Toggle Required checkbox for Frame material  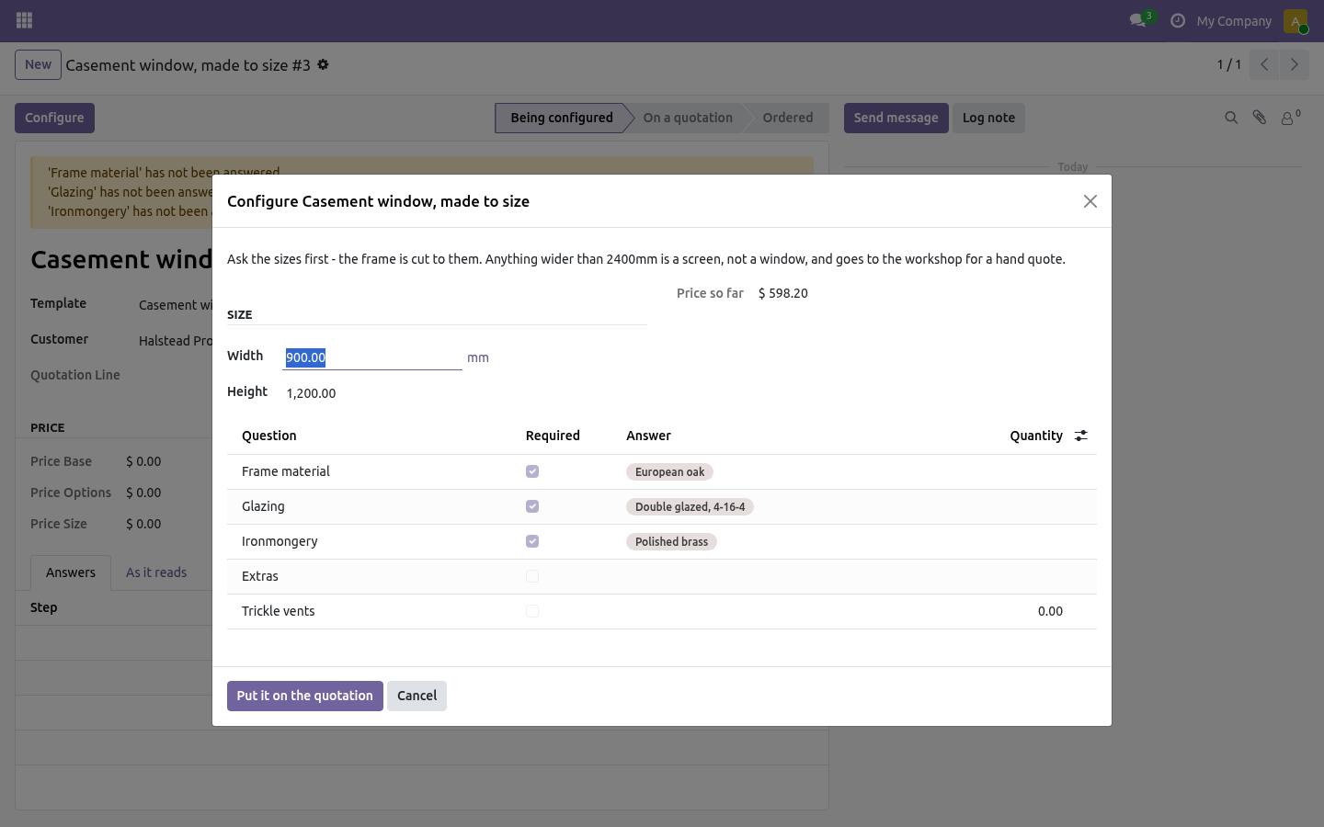click(532, 471)
